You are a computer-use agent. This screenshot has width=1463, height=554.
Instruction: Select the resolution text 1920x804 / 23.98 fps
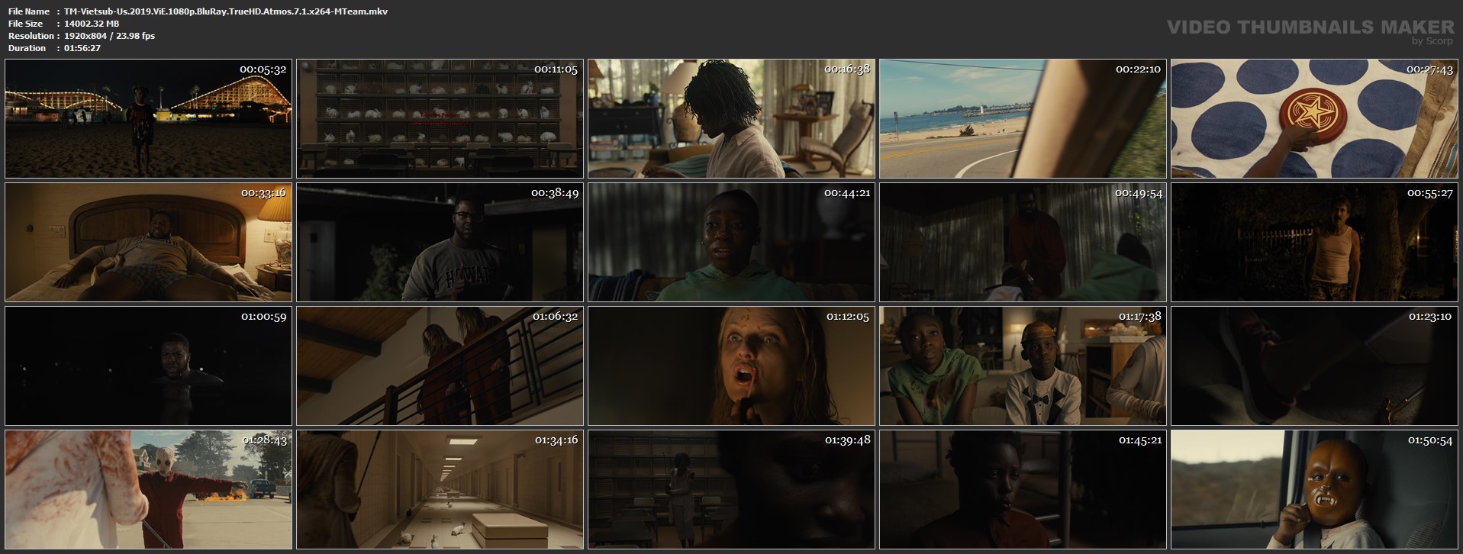coord(109,36)
